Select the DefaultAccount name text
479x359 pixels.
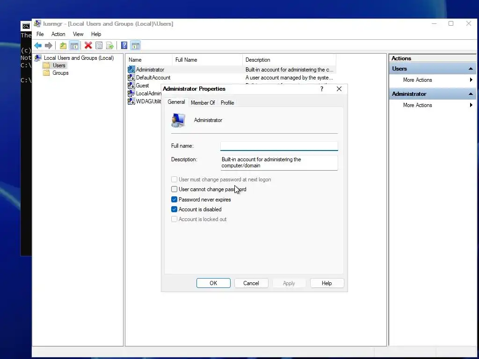153,78
